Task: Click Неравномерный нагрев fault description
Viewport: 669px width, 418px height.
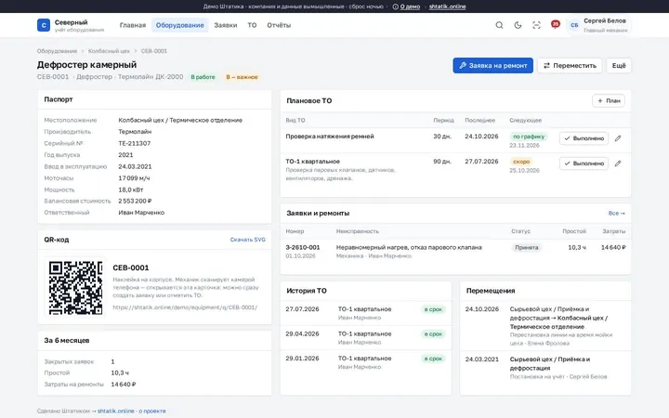Action: (x=409, y=247)
